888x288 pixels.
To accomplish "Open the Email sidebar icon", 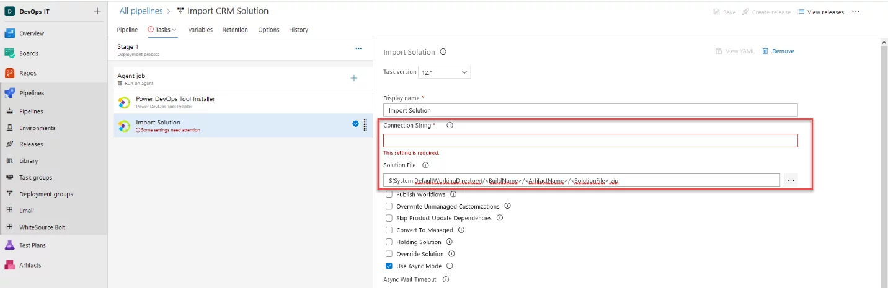I will [x=9, y=211].
